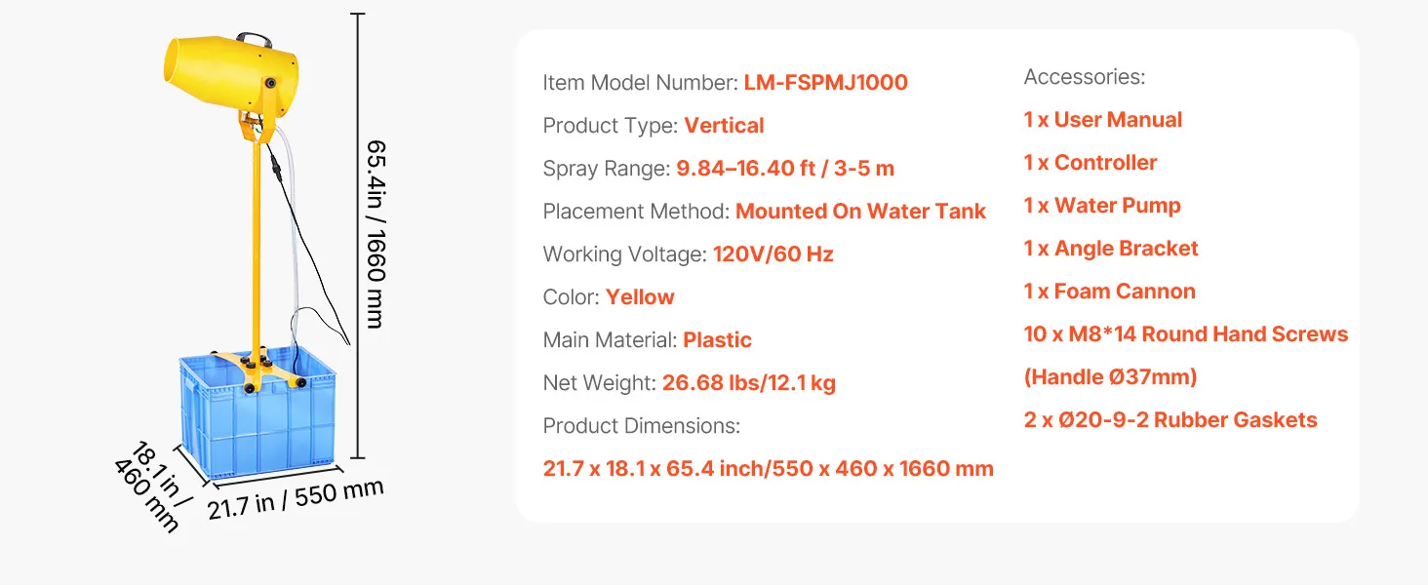This screenshot has width=1428, height=585.
Task: Click the Accessories heading
Action: (x=1084, y=77)
